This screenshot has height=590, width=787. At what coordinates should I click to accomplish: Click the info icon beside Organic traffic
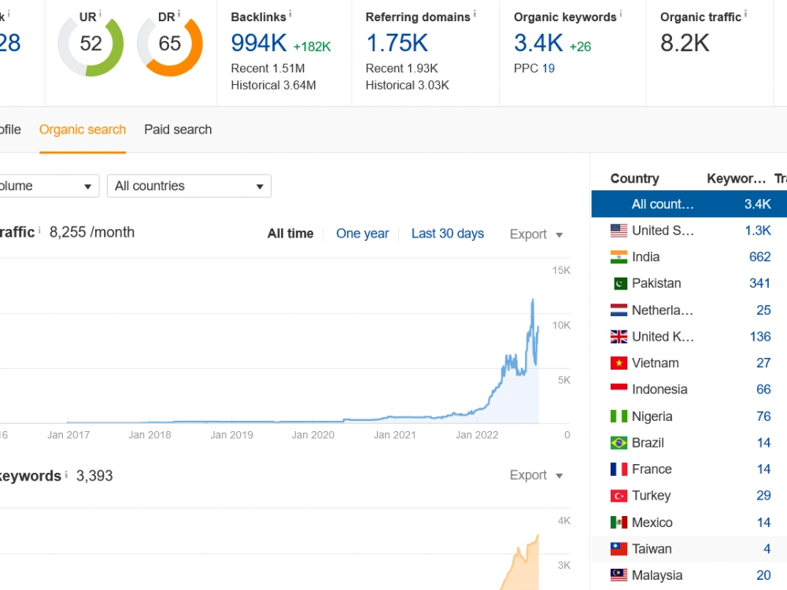click(745, 13)
